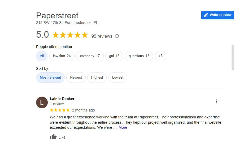Sort reviews by Most relevant

[50, 78]
